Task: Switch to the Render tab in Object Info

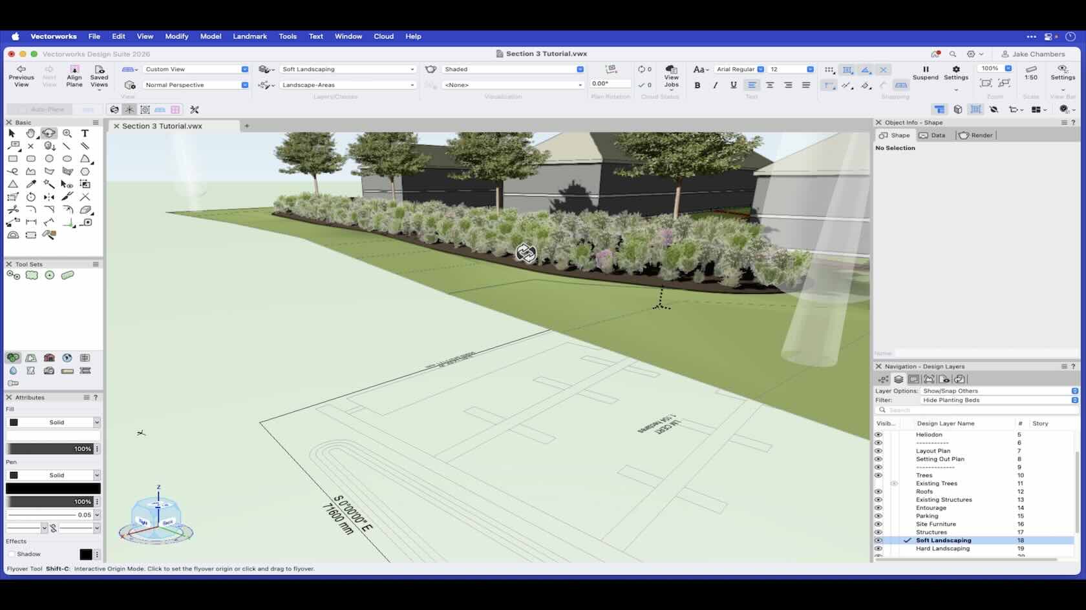Action: click(x=976, y=136)
